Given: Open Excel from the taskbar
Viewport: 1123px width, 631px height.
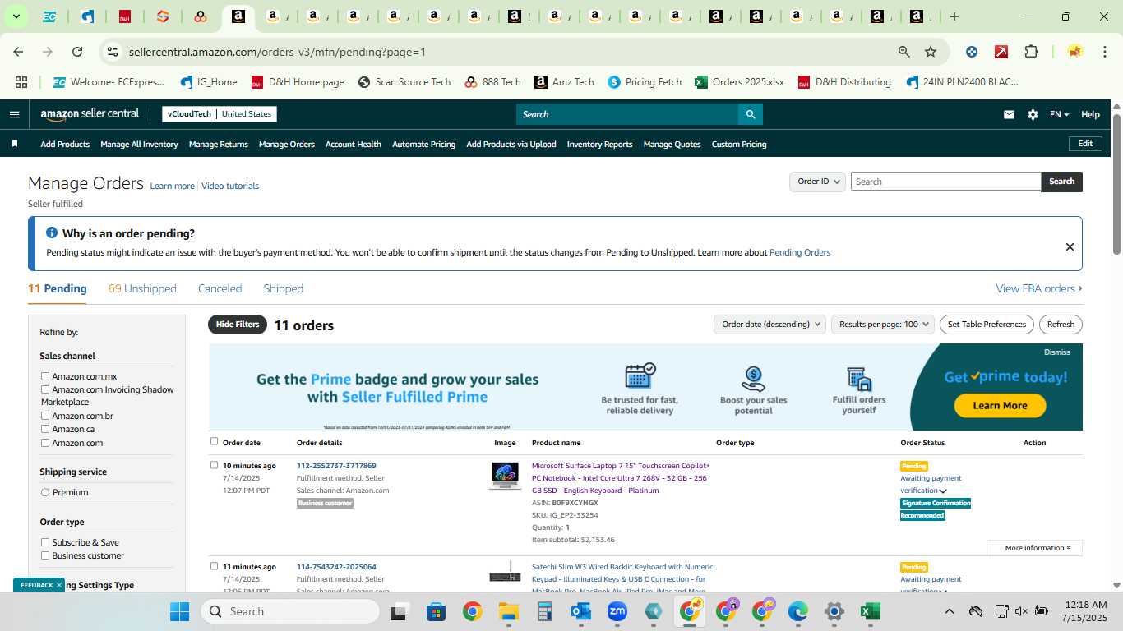Looking at the screenshot, I should [870, 611].
